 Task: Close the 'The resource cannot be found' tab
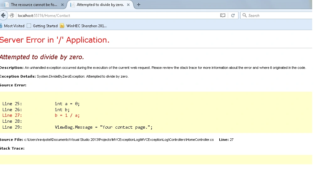click(62, 5)
